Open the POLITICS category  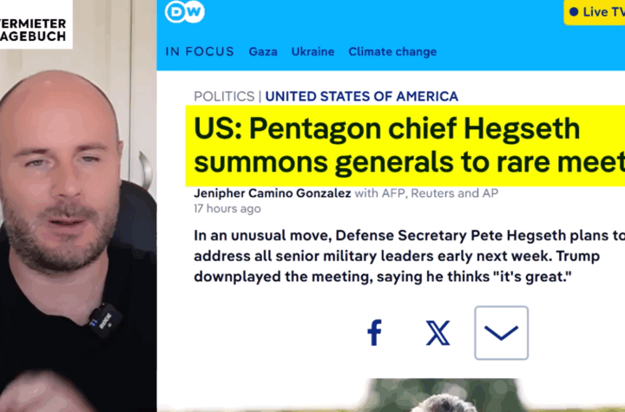coord(224,96)
